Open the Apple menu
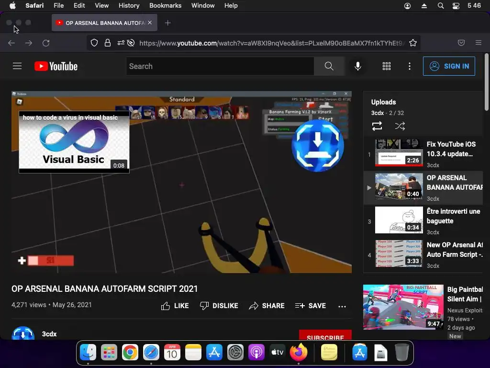Image resolution: width=490 pixels, height=368 pixels. coord(12,5)
